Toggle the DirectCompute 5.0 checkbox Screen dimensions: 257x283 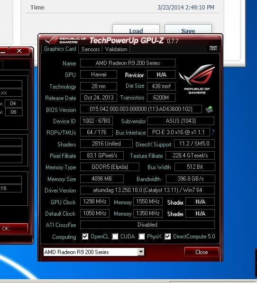pos(167,236)
